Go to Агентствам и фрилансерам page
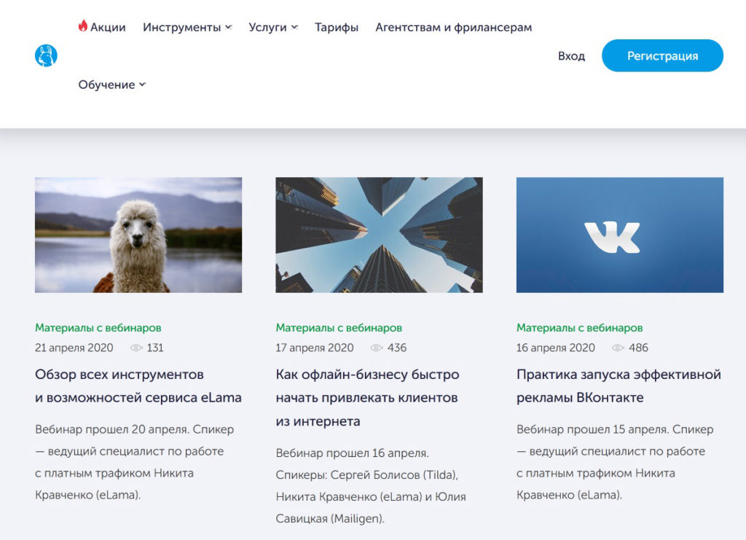 coord(453,28)
